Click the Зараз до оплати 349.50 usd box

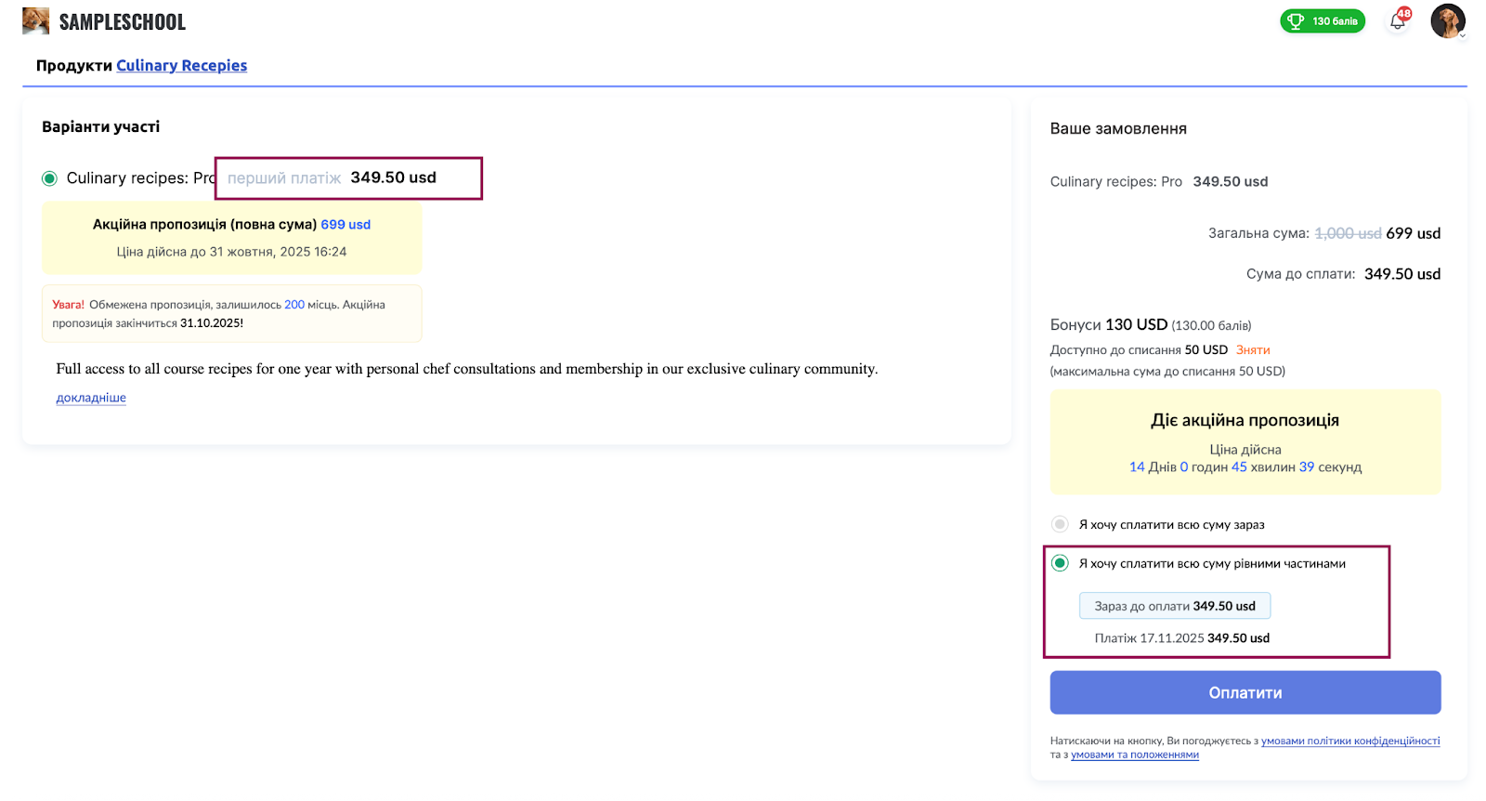pos(1174,606)
